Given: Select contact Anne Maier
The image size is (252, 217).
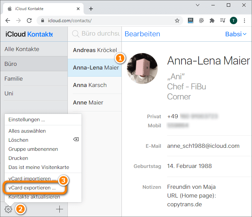Looking at the screenshot, I should [x=95, y=102].
